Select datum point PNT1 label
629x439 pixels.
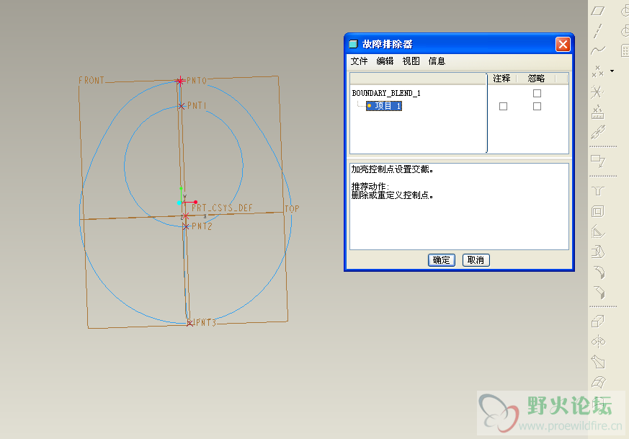click(x=197, y=105)
